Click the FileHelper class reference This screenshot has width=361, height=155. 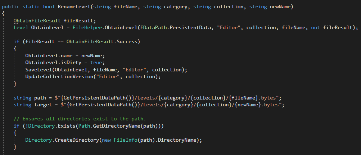click(87, 27)
